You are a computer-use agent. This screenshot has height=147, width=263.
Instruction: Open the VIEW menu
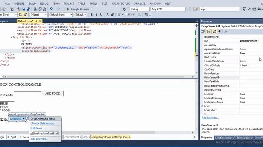coord(7,4)
